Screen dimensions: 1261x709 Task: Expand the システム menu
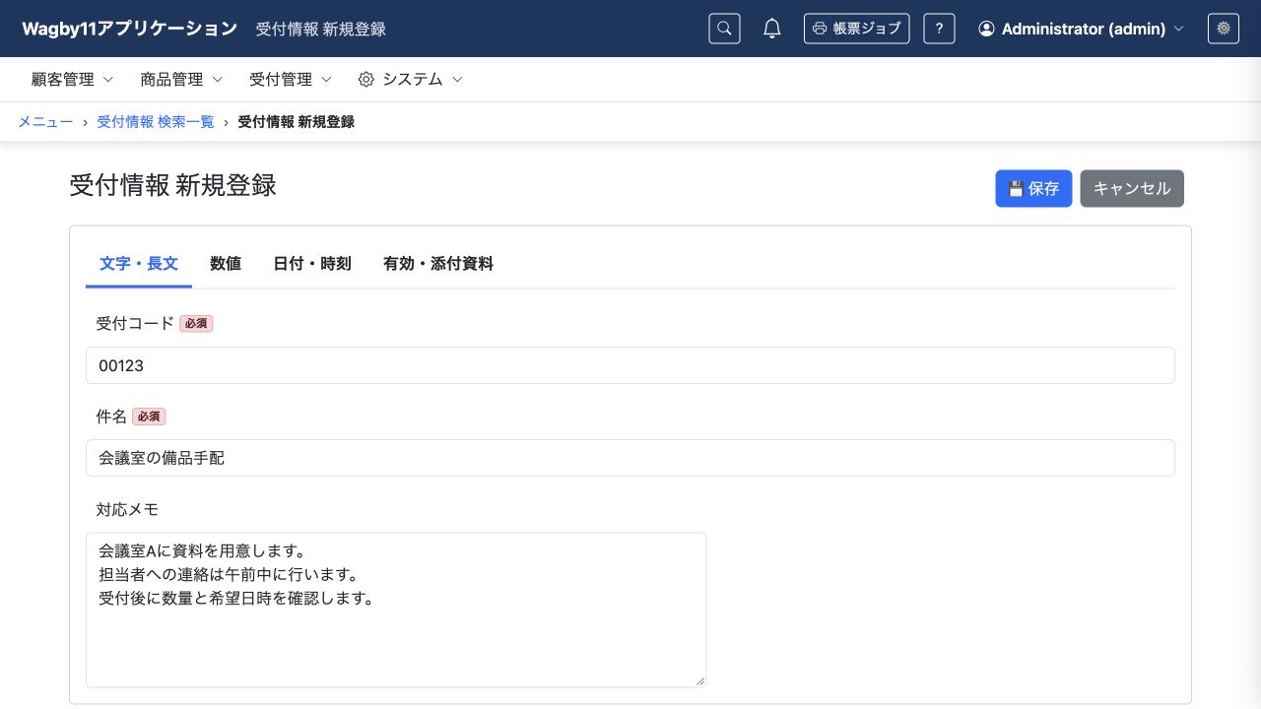[x=410, y=80]
